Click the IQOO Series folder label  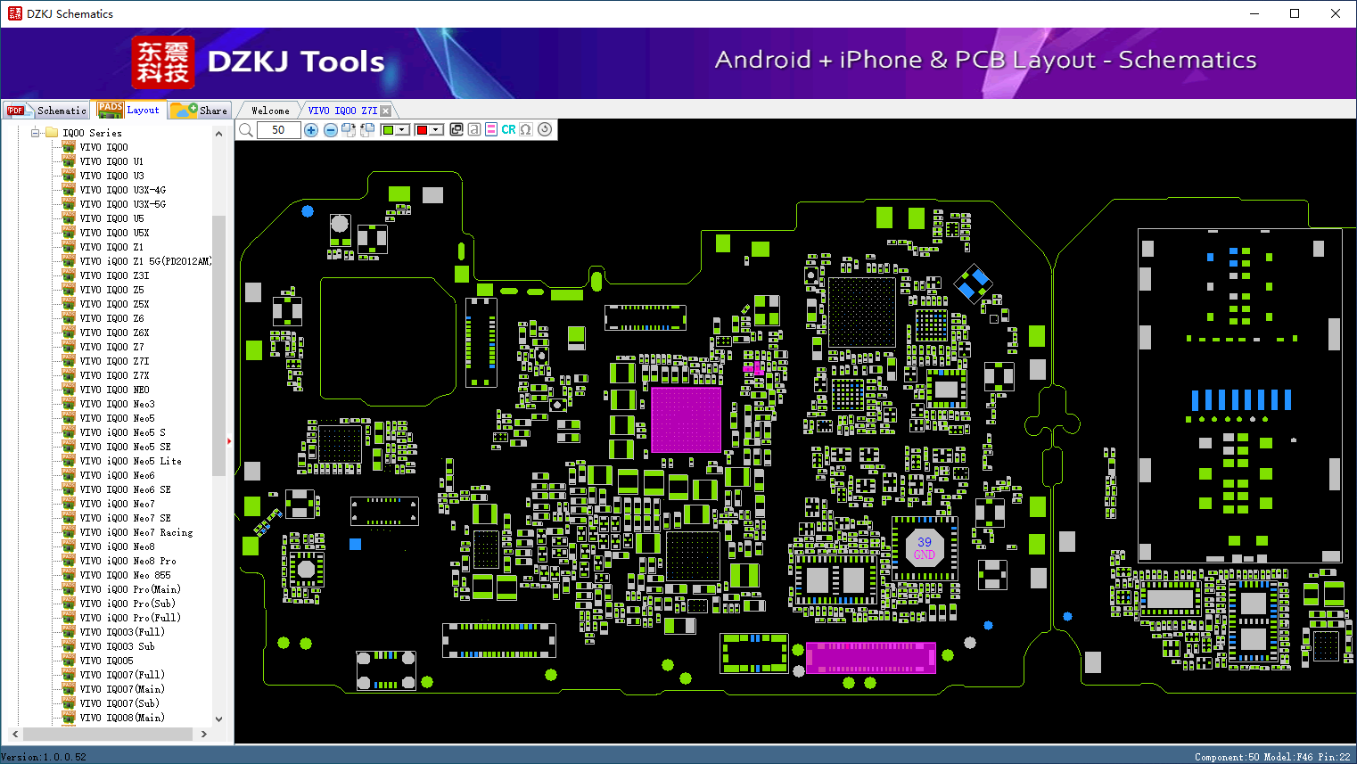pos(92,133)
